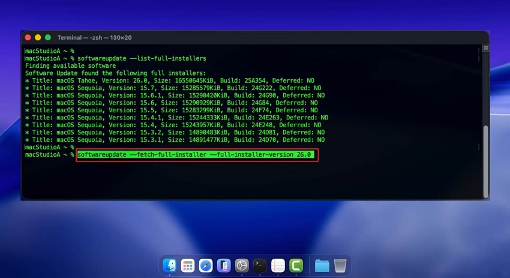
Task: Click the Sequoia Version 15.7 row
Action: 173,88
